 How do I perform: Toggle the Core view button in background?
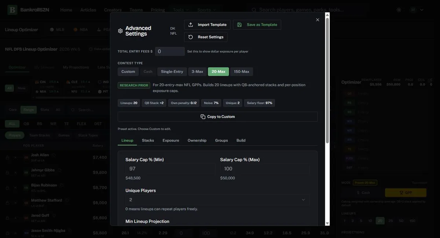coord(13,110)
